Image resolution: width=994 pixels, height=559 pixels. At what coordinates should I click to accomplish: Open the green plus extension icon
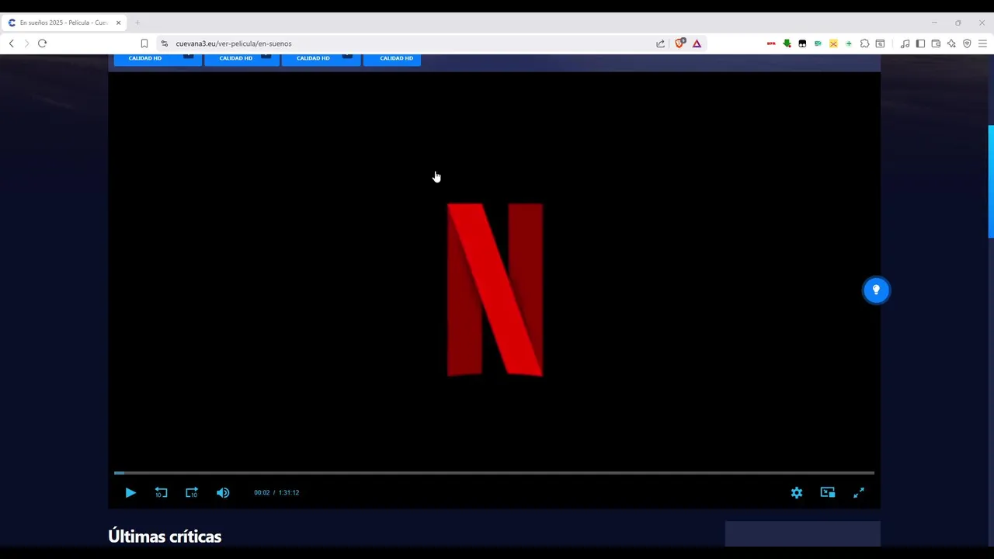pyautogui.click(x=849, y=43)
